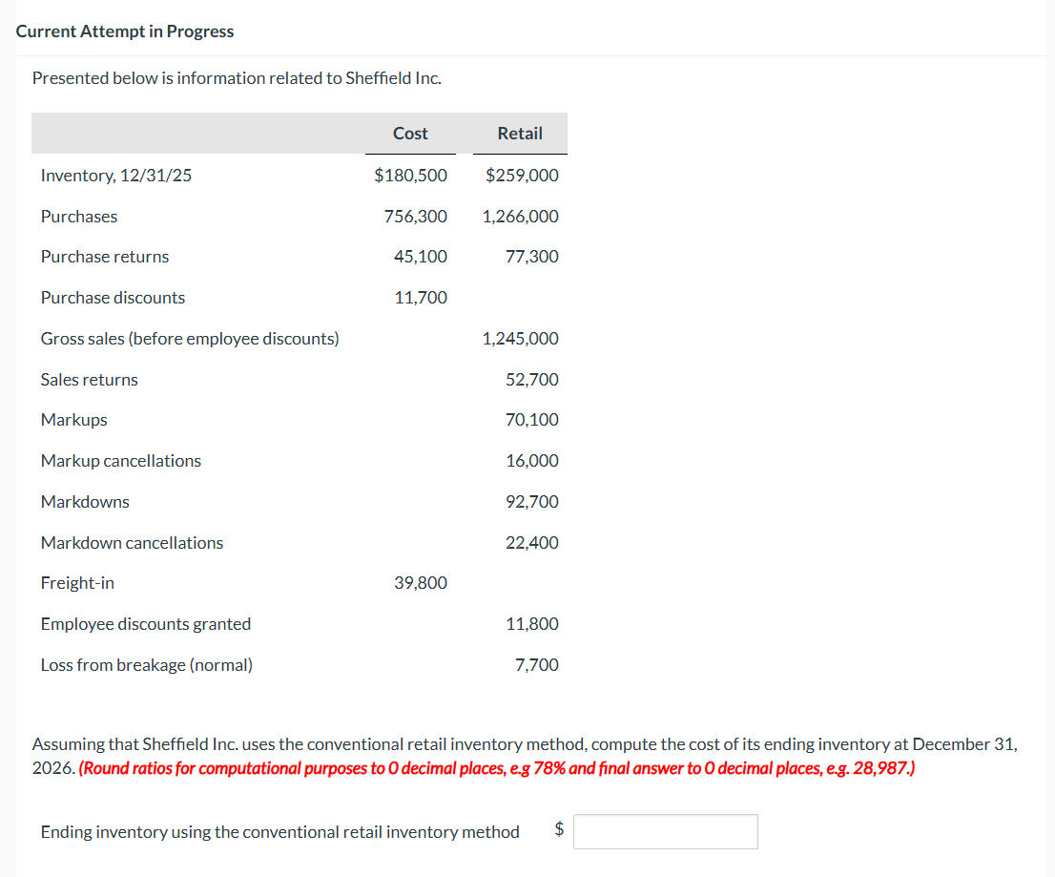The height and width of the screenshot is (877, 1055).
Task: Select the Markdowns row label
Action: point(86,501)
